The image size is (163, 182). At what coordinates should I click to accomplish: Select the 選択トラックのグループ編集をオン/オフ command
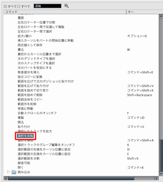[46, 145]
